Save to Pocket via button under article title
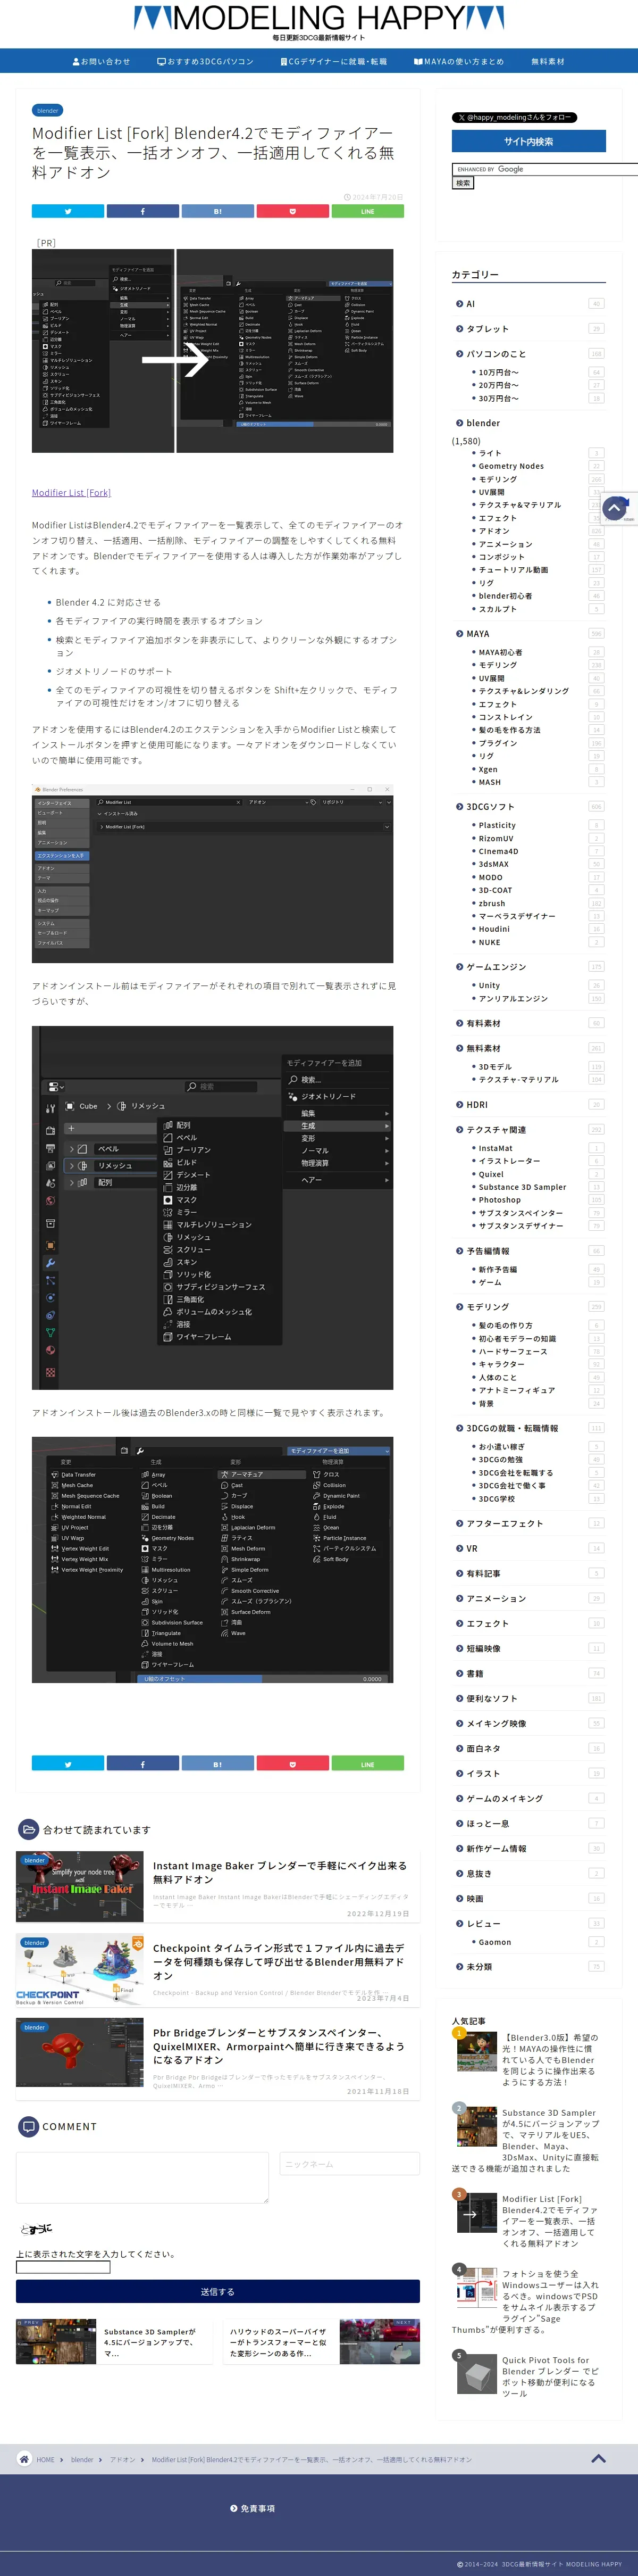This screenshot has height=2576, width=638. coord(292,211)
